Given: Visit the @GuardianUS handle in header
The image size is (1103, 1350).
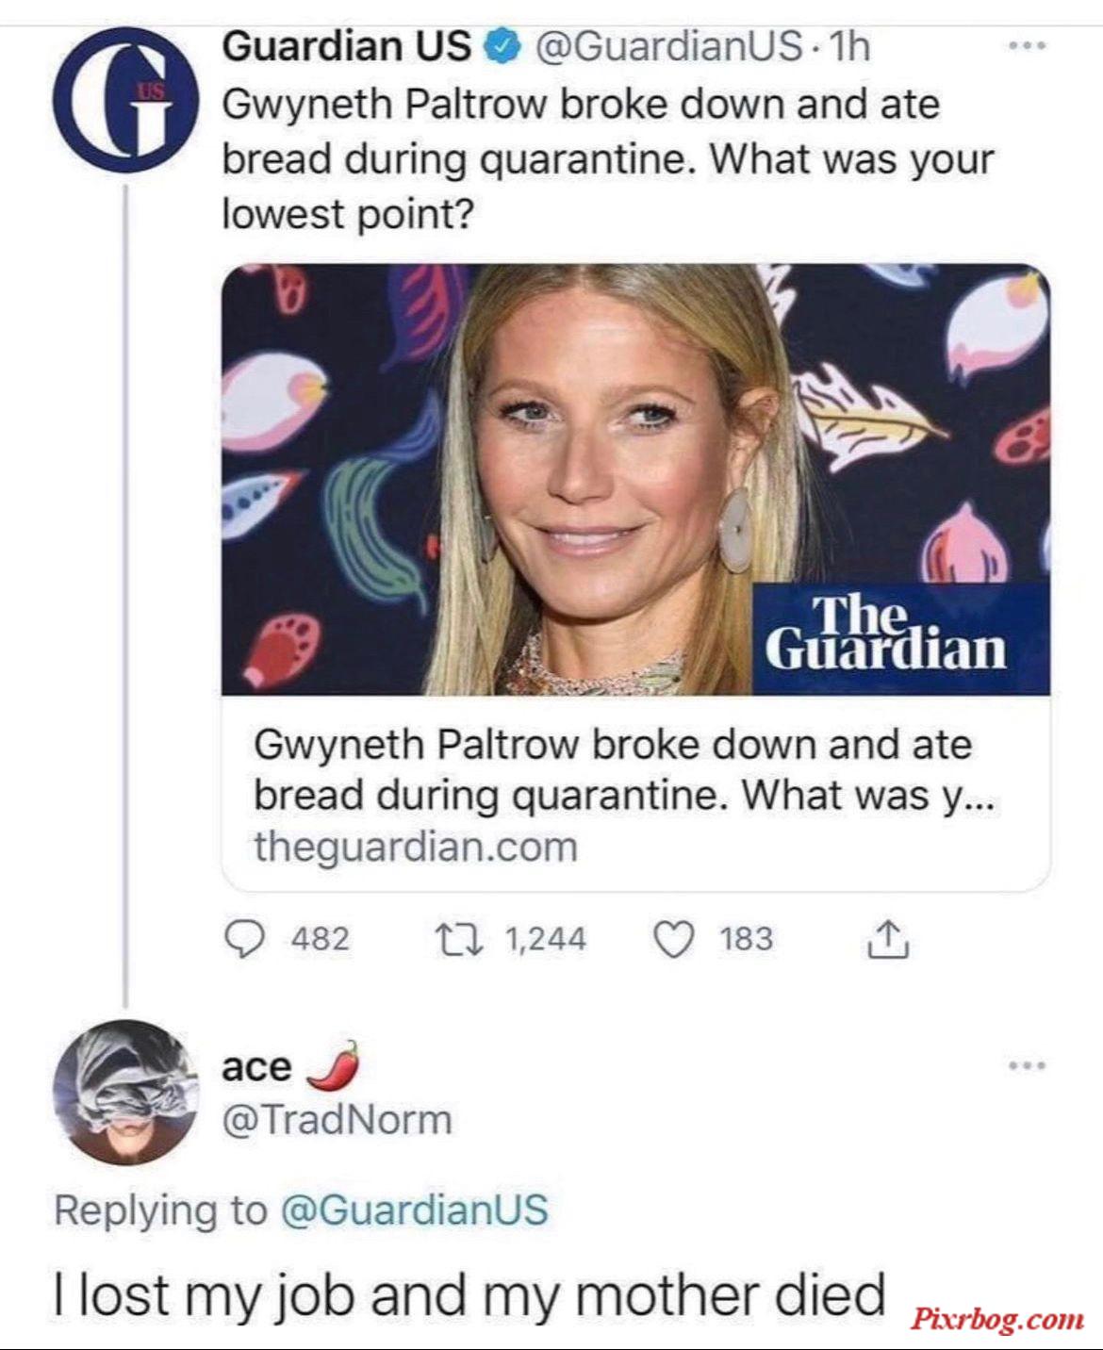Looking at the screenshot, I should tap(669, 46).
